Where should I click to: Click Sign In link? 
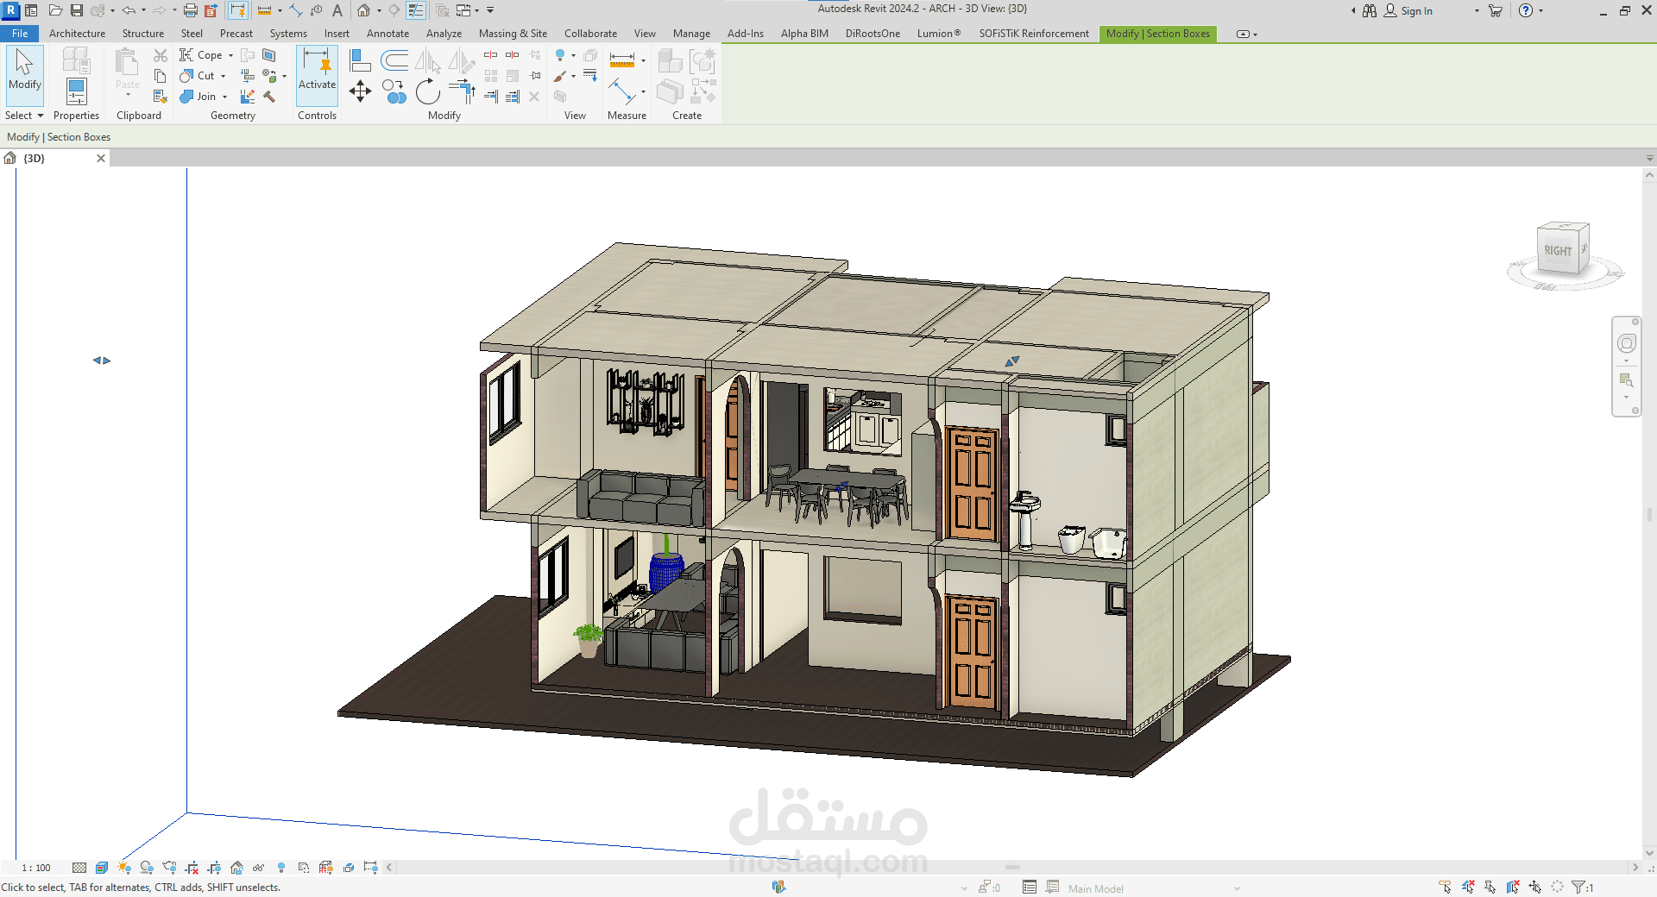point(1416,11)
